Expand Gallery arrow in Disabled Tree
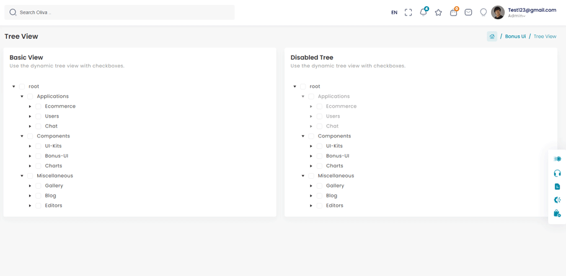This screenshot has width=566, height=276. tap(311, 186)
